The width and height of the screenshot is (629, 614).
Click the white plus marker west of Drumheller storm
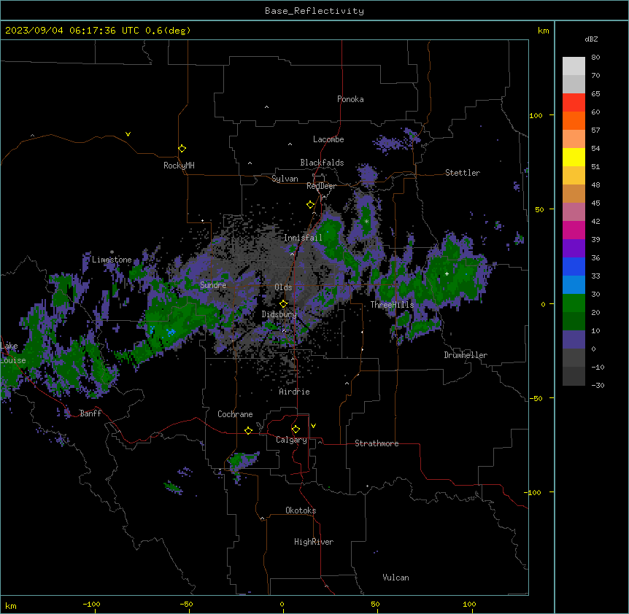[447, 273]
